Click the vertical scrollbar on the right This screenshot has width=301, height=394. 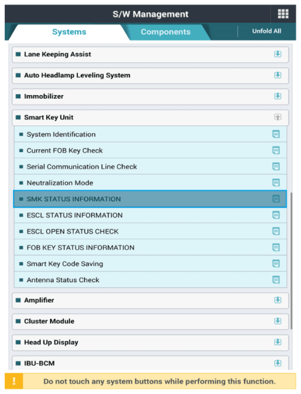[x=291, y=261]
